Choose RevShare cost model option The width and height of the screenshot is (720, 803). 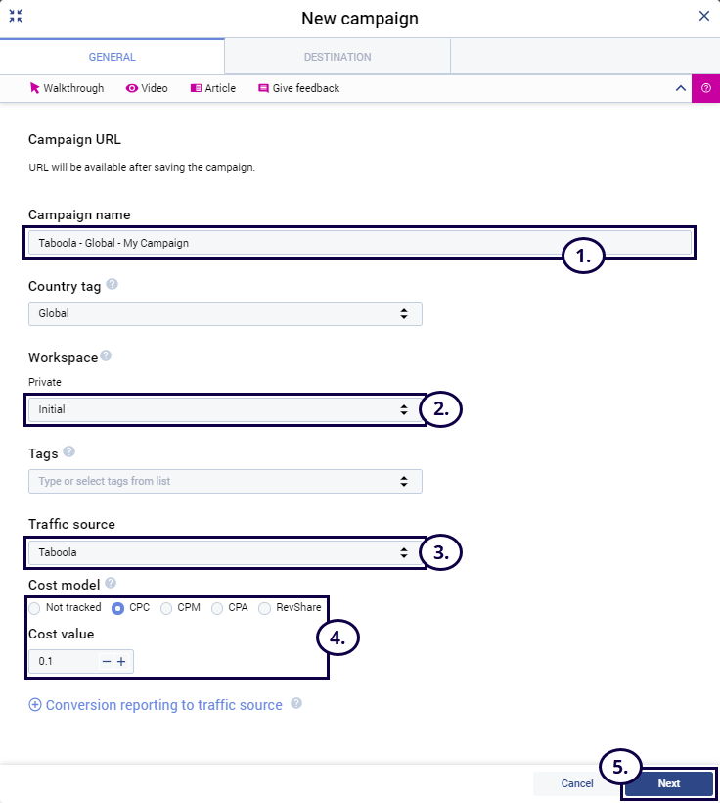264,608
